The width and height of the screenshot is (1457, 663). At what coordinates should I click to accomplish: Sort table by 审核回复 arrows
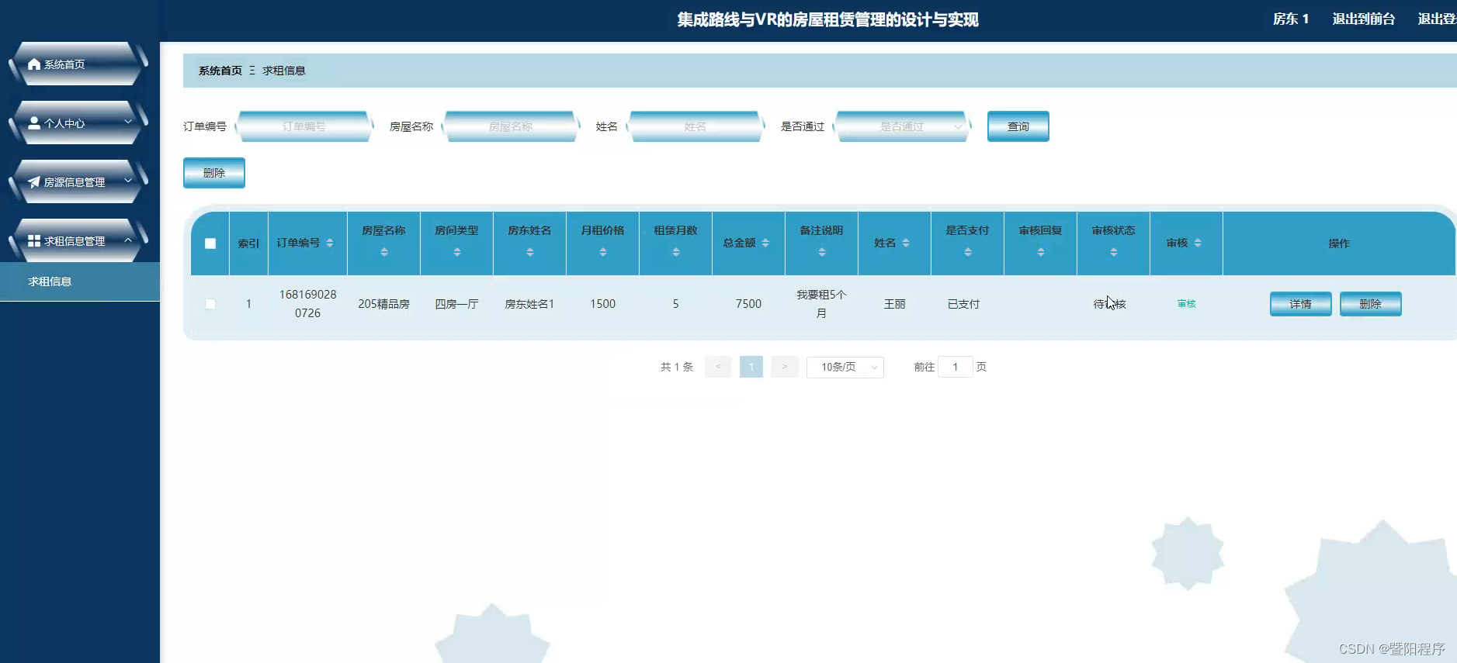coord(1041,252)
